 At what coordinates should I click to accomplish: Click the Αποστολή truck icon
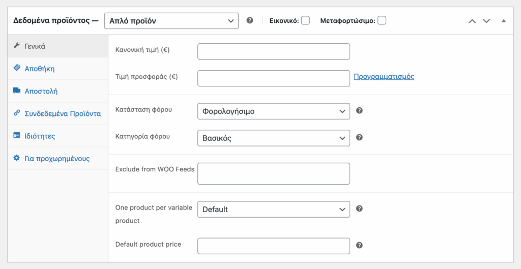pos(17,91)
